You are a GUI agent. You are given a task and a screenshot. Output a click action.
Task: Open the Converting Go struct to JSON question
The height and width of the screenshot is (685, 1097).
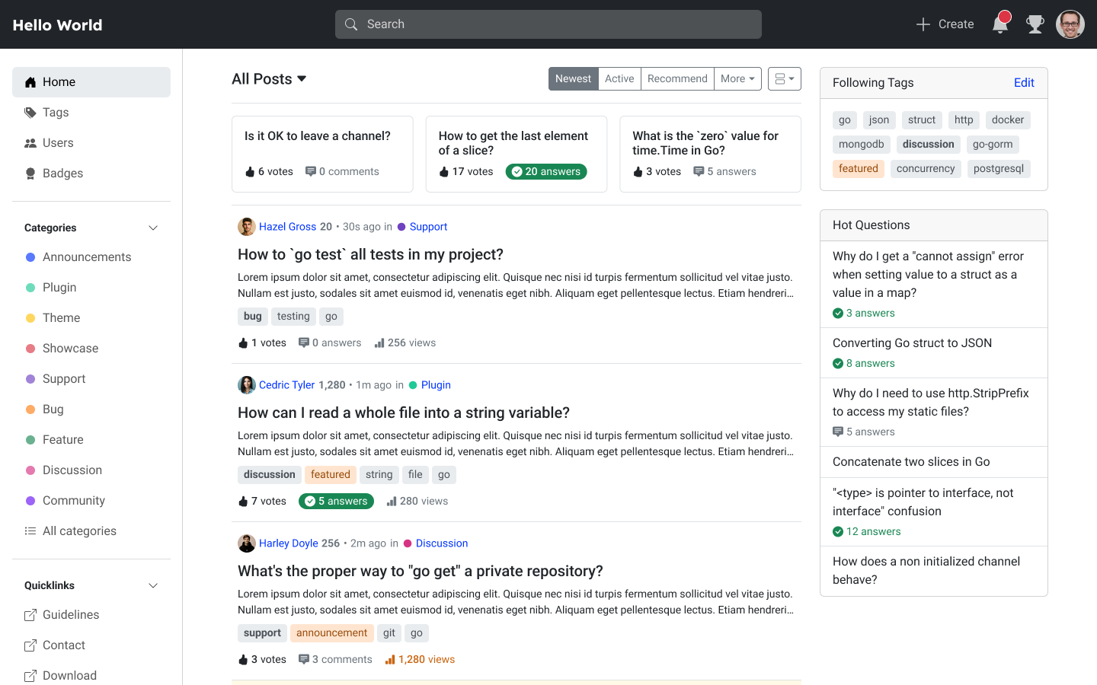click(912, 343)
